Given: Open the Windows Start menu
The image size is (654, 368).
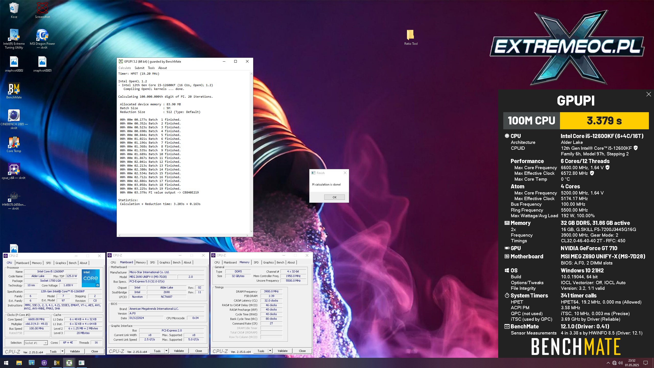Looking at the screenshot, I should point(6,363).
